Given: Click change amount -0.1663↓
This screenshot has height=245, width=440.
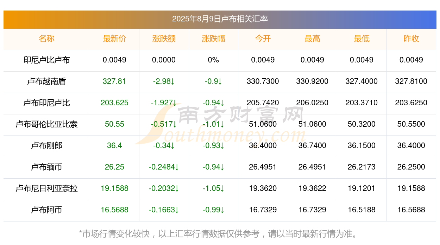Looking at the screenshot, I should pyautogui.click(x=164, y=210).
